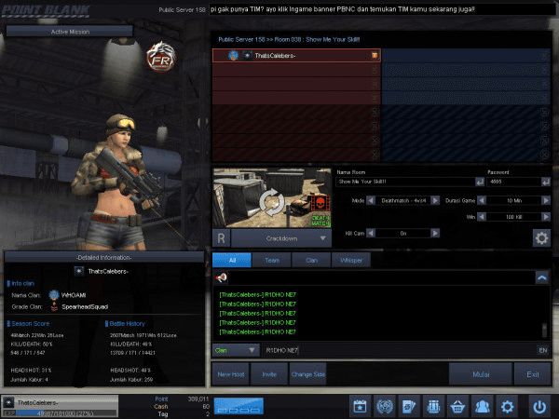The height and width of the screenshot is (419, 559).
Task: Click the Invite button
Action: (x=269, y=374)
